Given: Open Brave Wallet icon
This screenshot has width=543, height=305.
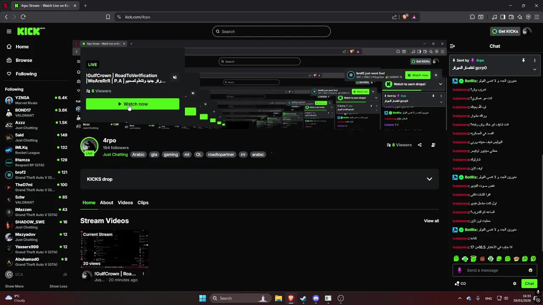Looking at the screenshot, I should point(511,17).
